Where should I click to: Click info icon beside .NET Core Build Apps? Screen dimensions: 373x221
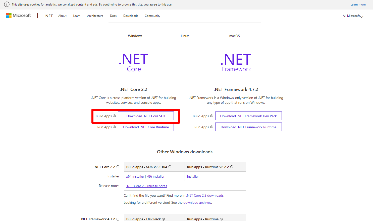coord(115,116)
